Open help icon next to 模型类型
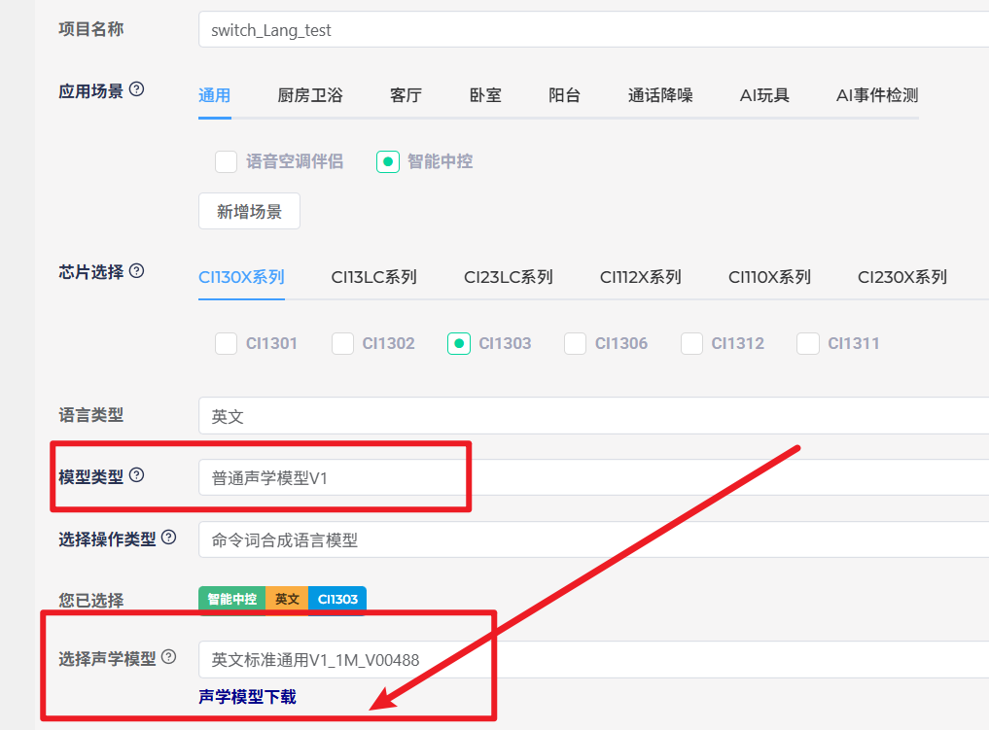The height and width of the screenshot is (730, 989). (x=137, y=475)
